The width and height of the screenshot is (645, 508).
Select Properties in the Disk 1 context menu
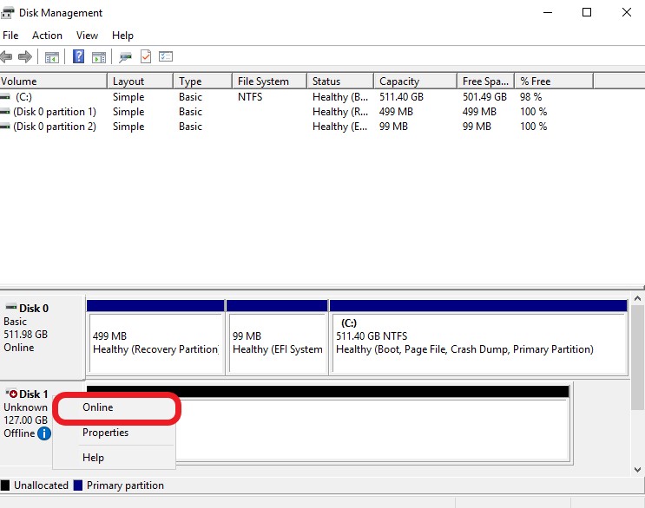pos(105,433)
